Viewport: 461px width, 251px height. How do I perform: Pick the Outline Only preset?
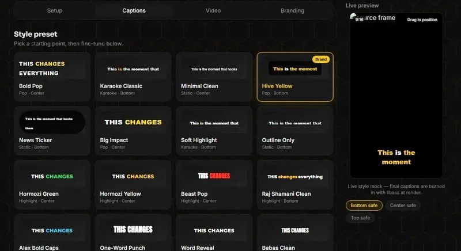coord(295,131)
